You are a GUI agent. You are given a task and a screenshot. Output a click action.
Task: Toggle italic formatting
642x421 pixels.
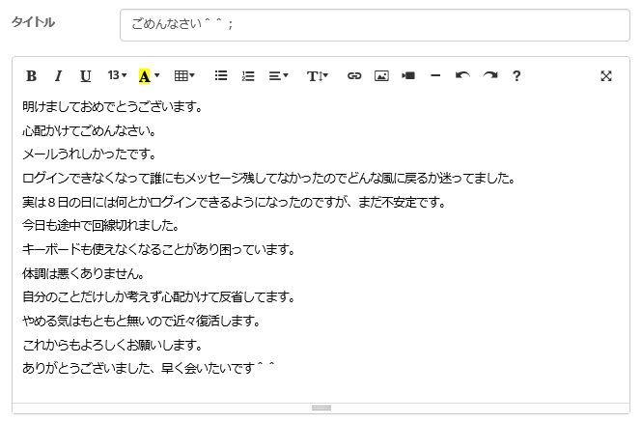click(58, 76)
